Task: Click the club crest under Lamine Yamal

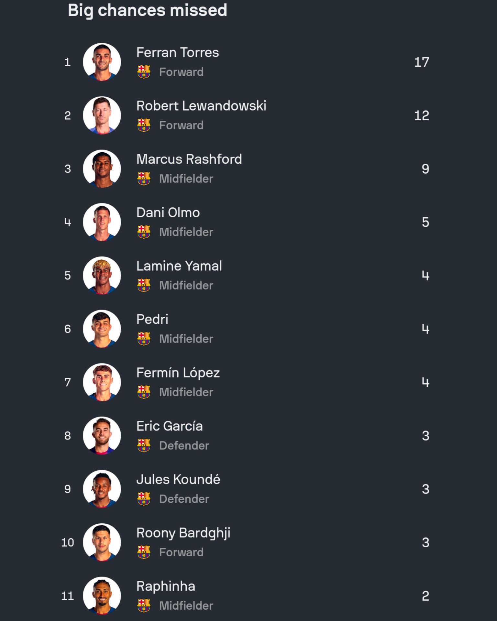Action: (144, 285)
